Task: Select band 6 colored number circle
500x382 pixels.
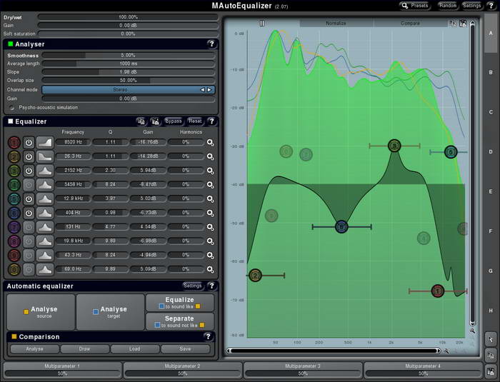Action: (14, 213)
